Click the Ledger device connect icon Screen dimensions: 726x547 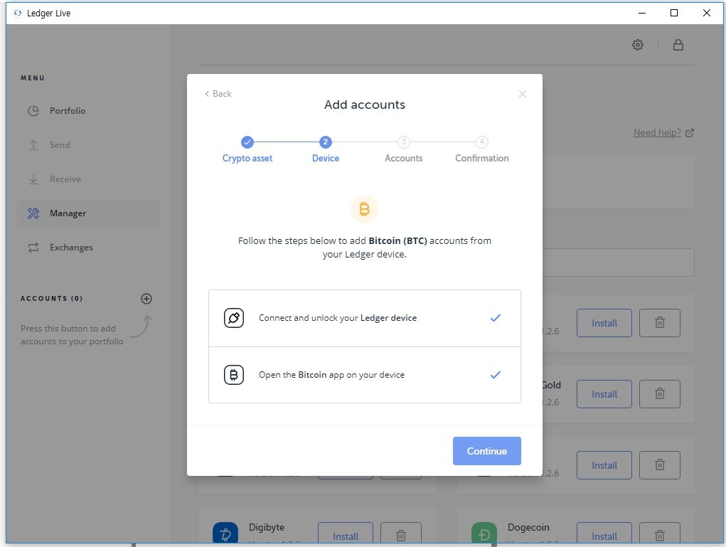pos(234,318)
